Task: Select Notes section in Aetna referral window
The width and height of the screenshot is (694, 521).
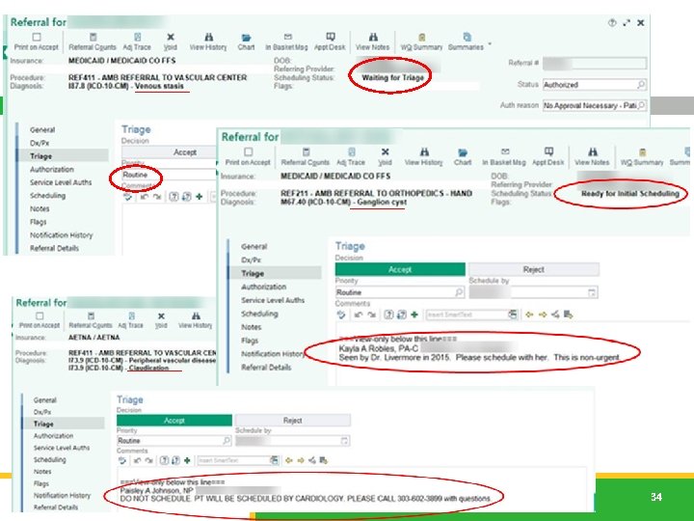Action: 42,472
